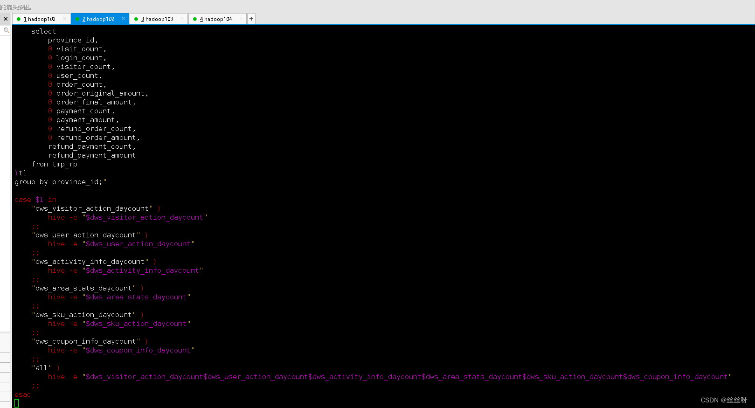Click the '0 login_count,' line

pyautogui.click(x=77, y=58)
